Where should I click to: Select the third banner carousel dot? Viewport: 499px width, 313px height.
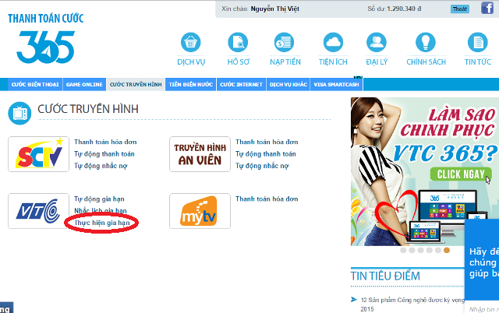coord(420,250)
